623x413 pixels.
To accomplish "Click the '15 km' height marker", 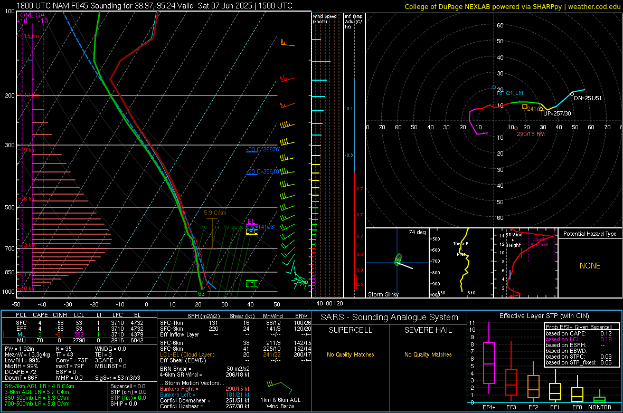I will coord(31,36).
